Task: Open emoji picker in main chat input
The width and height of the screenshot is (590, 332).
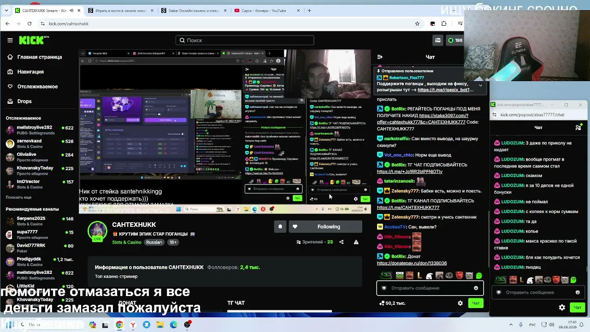Action: point(476,288)
